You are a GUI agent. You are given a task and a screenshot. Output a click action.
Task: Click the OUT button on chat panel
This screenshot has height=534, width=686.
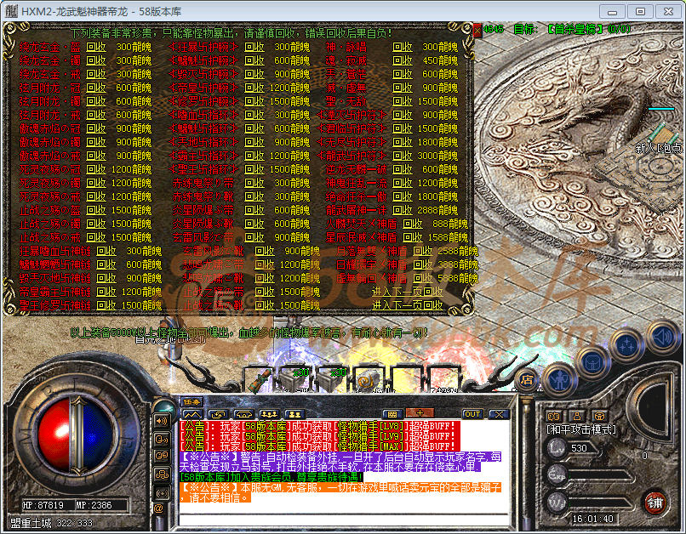pos(472,414)
